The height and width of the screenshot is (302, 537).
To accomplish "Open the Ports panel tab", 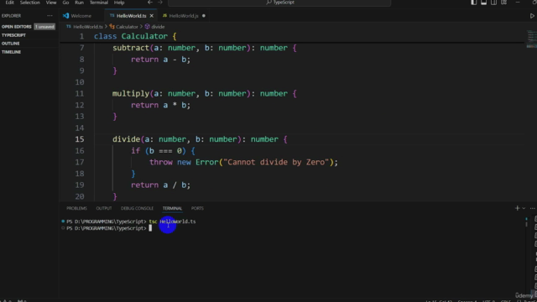I will 197,208.
